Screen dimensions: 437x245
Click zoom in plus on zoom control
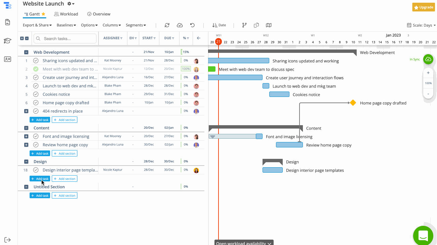pyautogui.click(x=428, y=73)
